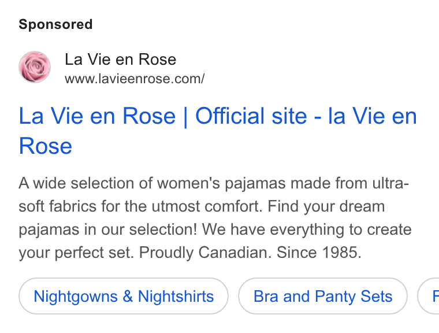Image resolution: width=439 pixels, height=333 pixels.
Task: Click the word Nightshirts in the first chip
Action: 176,296
